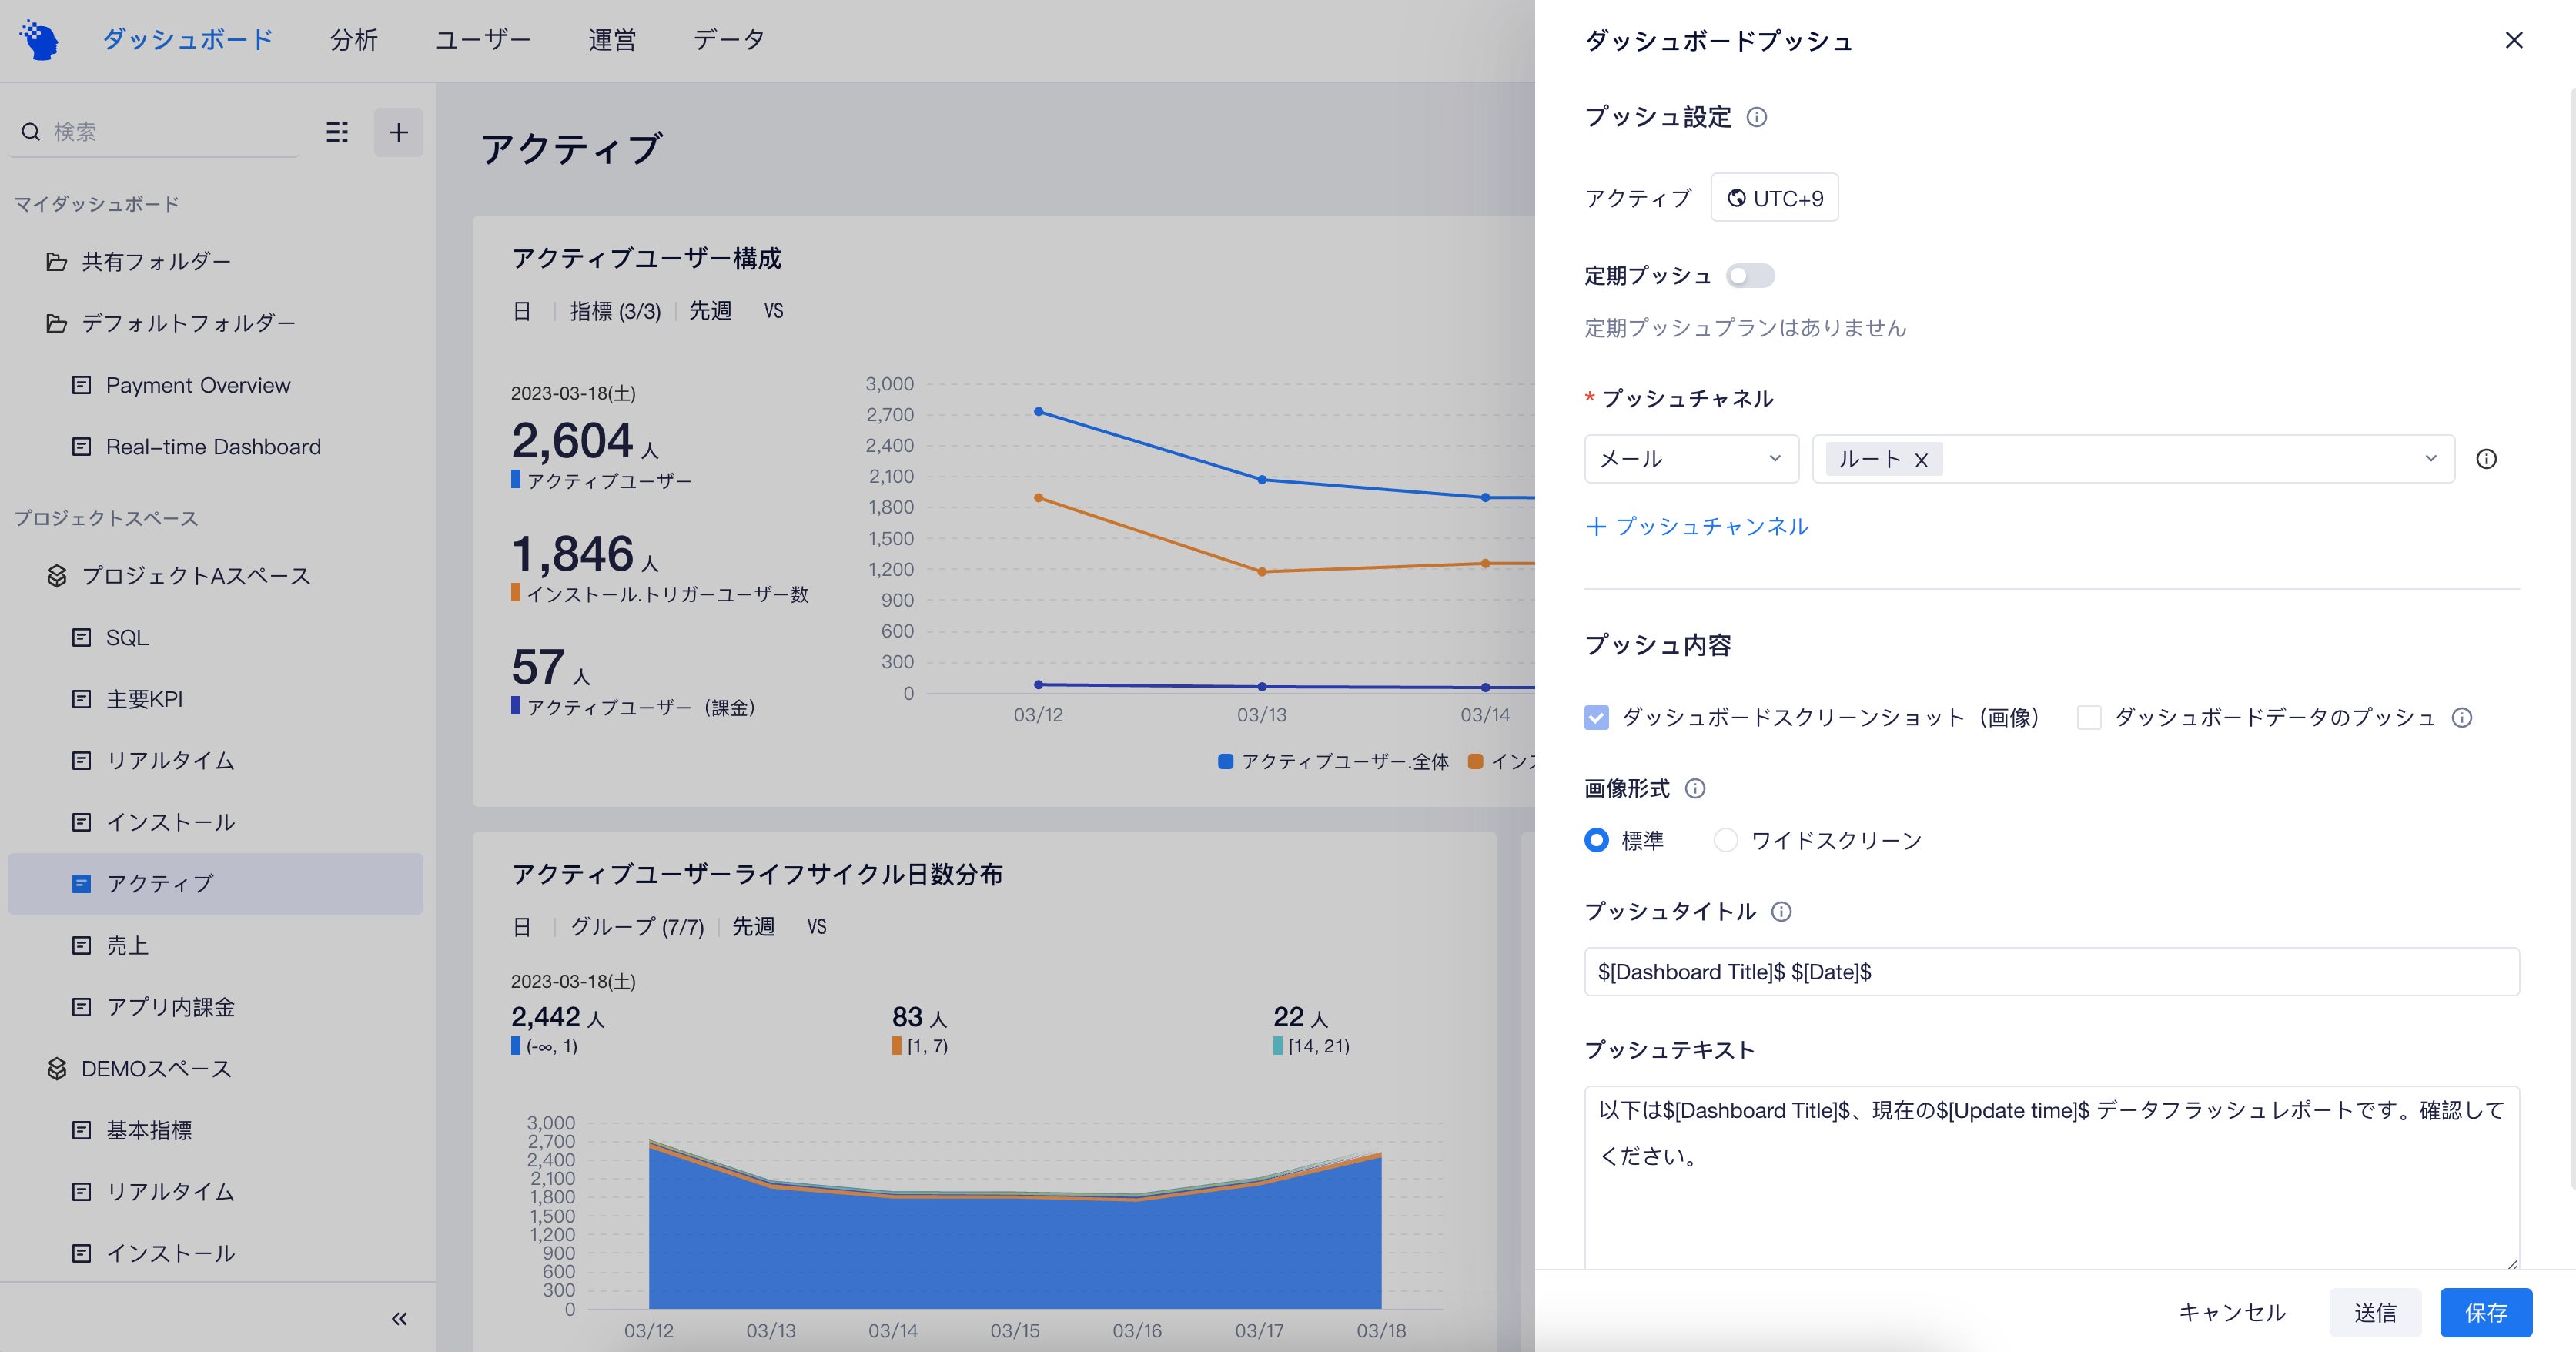
Task: Click the search icon in the sidebar
Action: 31,131
